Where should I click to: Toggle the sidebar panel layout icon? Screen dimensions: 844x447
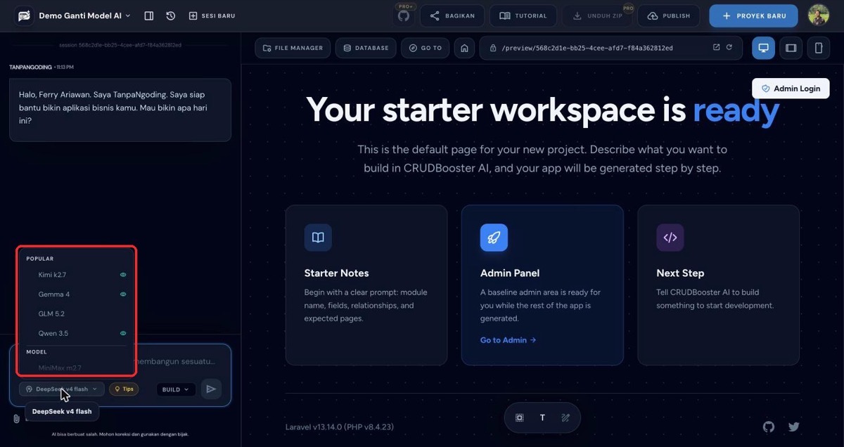pos(149,15)
